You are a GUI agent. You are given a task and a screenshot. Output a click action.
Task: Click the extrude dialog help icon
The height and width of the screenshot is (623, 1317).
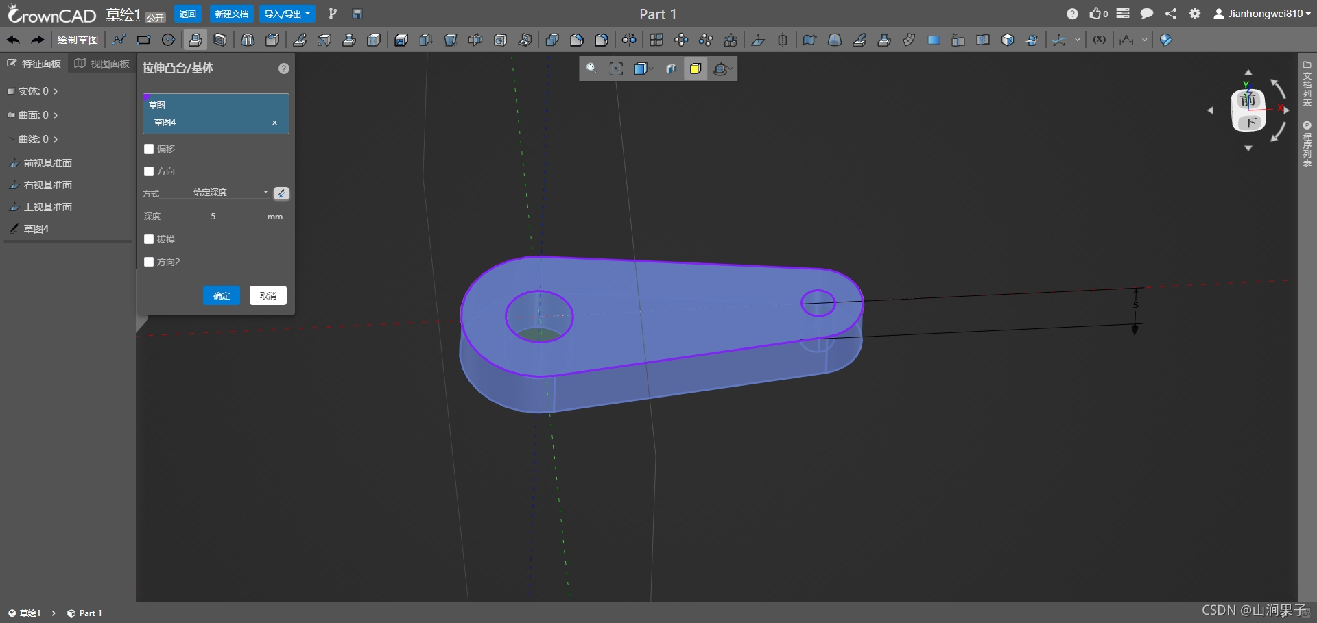[x=284, y=69]
